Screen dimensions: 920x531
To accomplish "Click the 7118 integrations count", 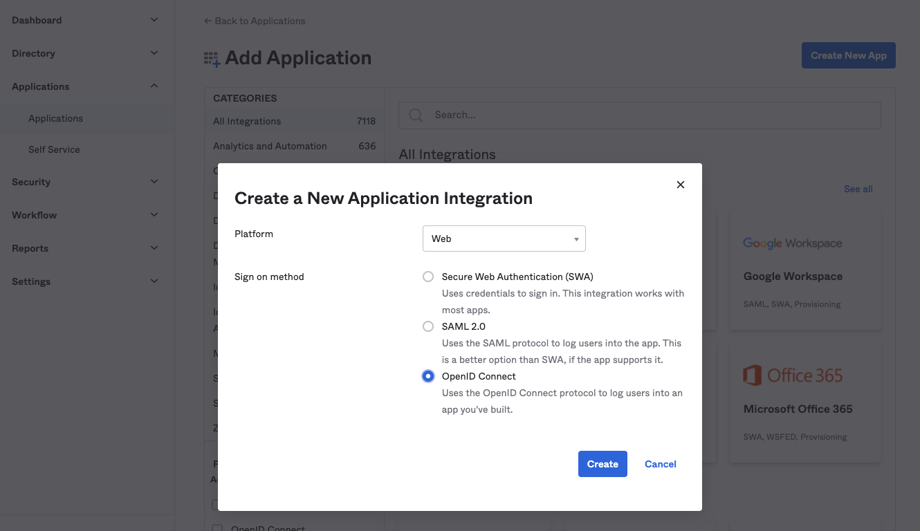I will 366,121.
